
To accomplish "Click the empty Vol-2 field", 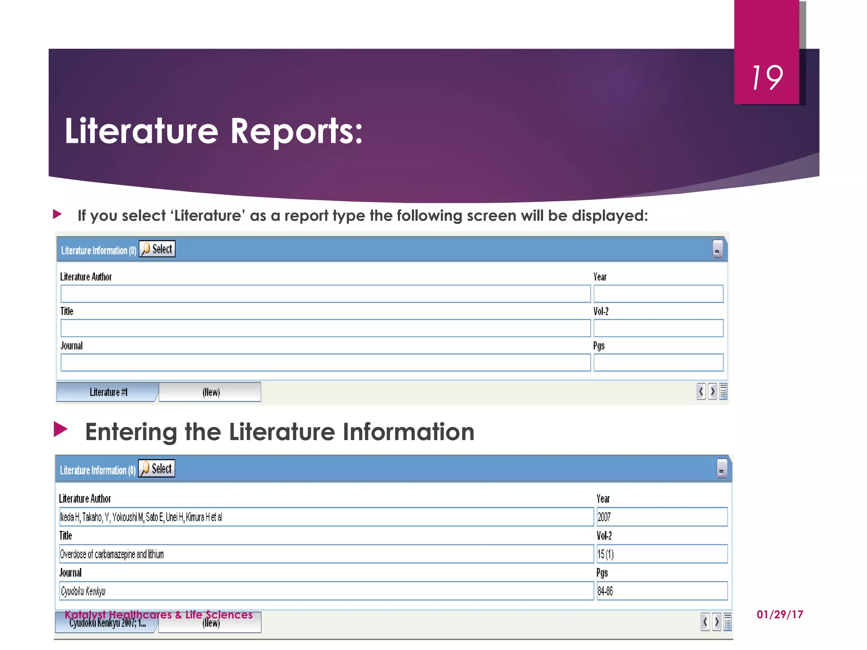I will coord(658,328).
